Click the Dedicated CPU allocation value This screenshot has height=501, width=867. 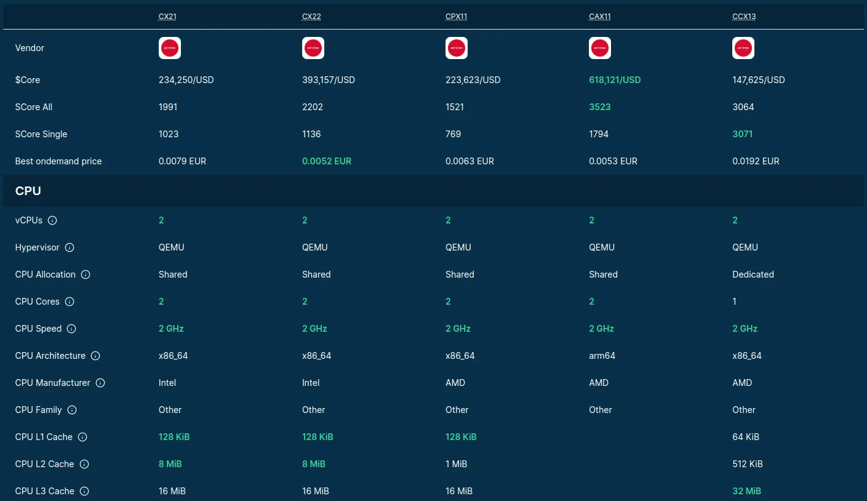click(753, 275)
